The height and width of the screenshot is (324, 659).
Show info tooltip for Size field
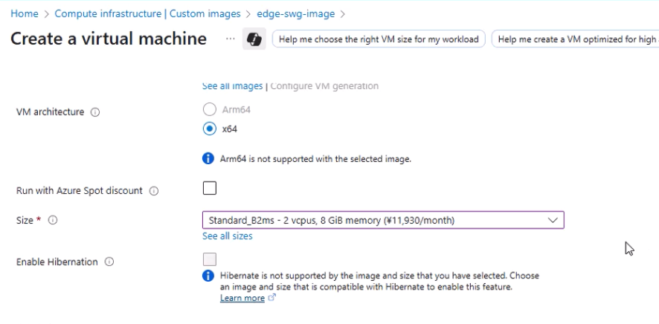53,220
